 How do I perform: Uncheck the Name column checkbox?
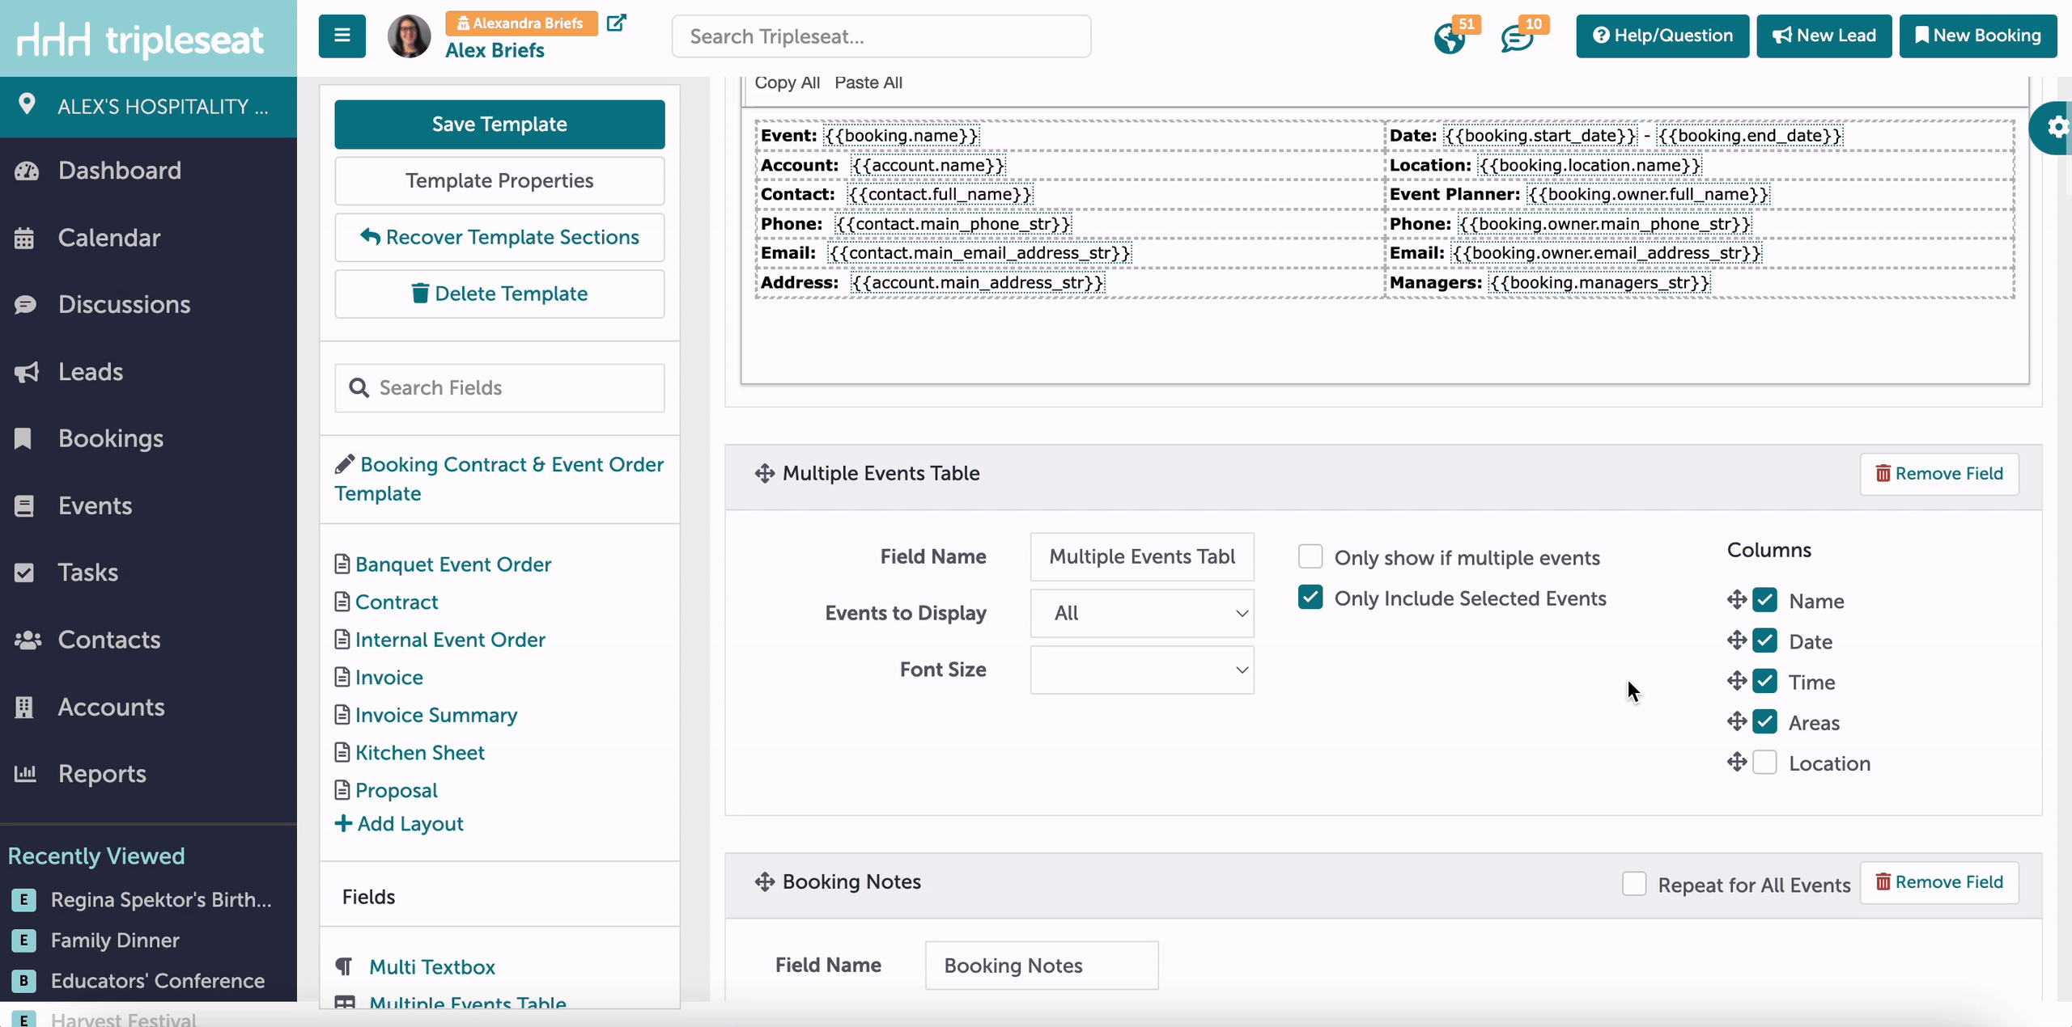click(1765, 600)
